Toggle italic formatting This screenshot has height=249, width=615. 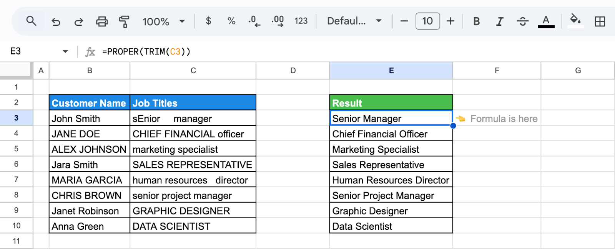coord(500,21)
